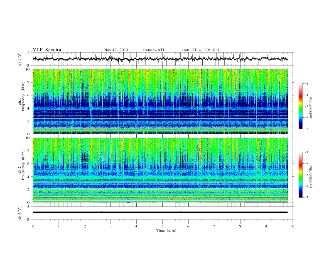Viewport: 329px width, 254px height.
Task: Click the ch.2 frequency tick "6"
Action: click(x=29, y=164)
